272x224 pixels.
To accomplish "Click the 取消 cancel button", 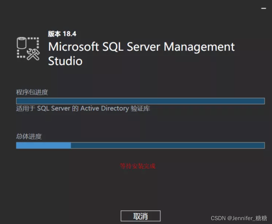I will [x=140, y=215].
